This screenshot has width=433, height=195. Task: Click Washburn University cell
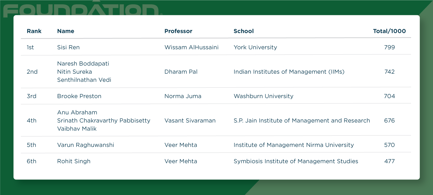tap(263, 96)
